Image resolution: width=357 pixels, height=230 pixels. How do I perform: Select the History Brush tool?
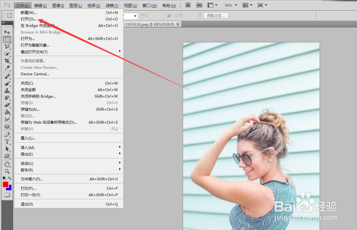click(7, 98)
